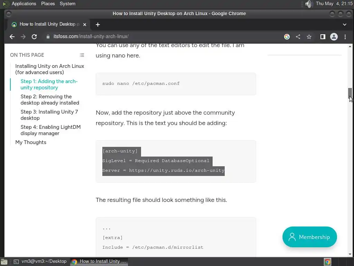The image size is (354, 266).
Task: Open the Places menu
Action: click(48, 3)
